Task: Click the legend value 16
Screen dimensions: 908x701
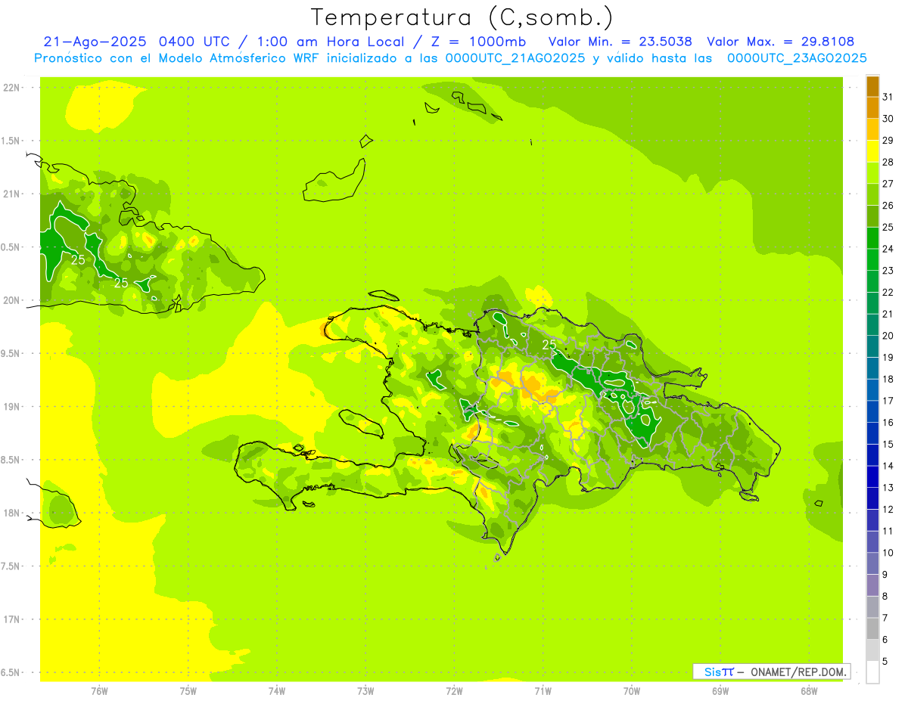Action: pyautogui.click(x=888, y=422)
